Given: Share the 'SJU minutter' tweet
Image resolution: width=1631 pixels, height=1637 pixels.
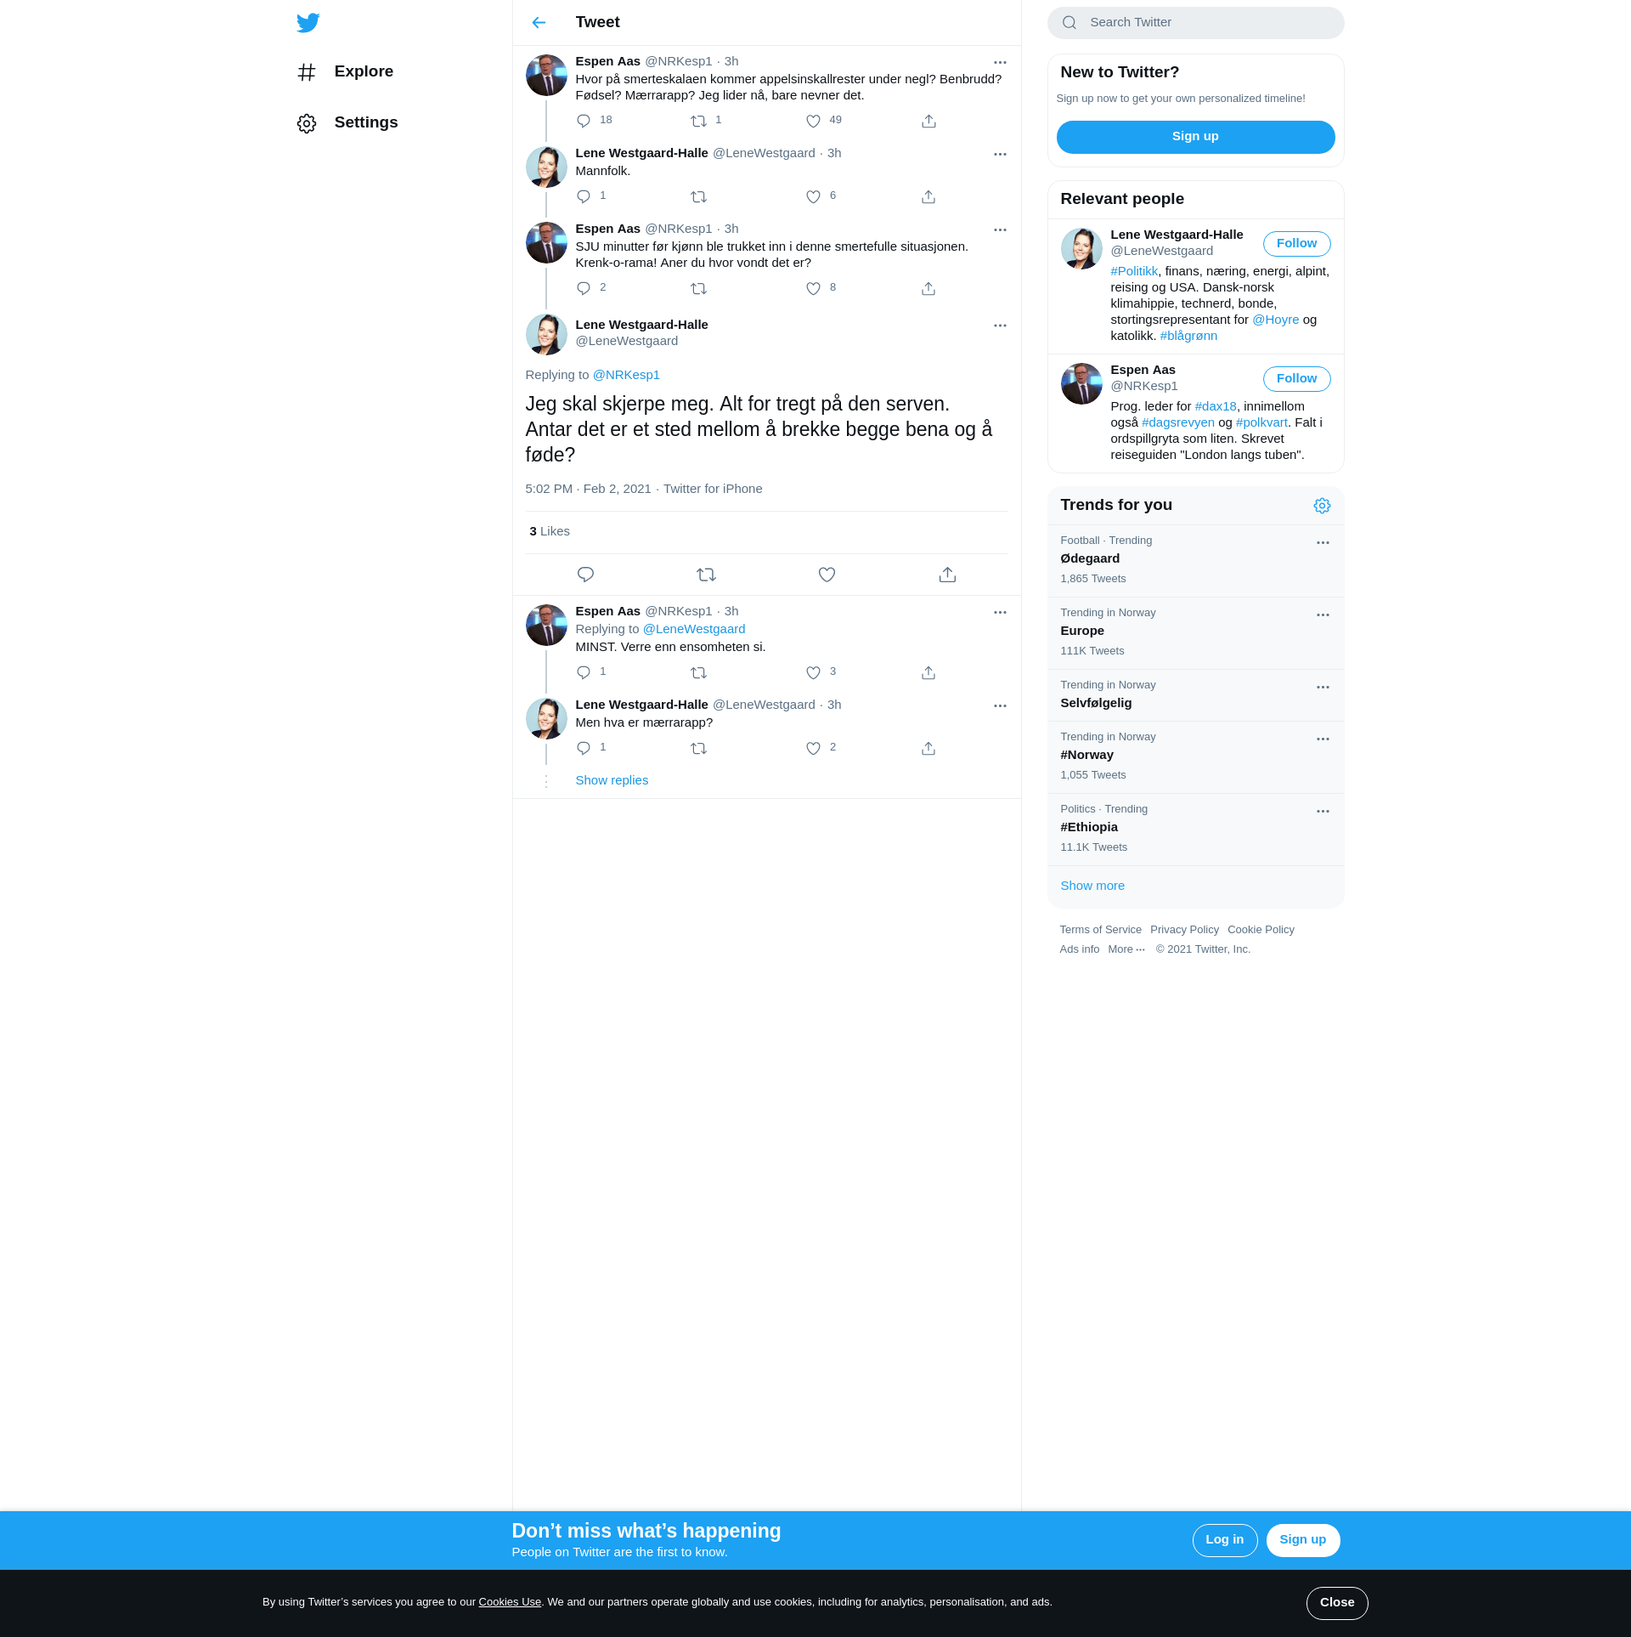Looking at the screenshot, I should pyautogui.click(x=928, y=288).
